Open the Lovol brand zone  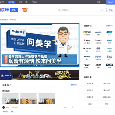coord(87,66)
